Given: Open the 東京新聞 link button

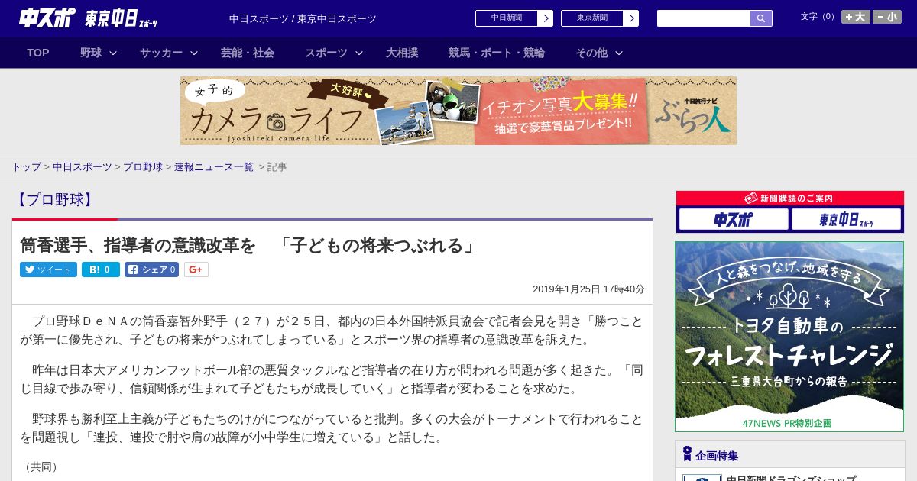Looking at the screenshot, I should 592,18.
